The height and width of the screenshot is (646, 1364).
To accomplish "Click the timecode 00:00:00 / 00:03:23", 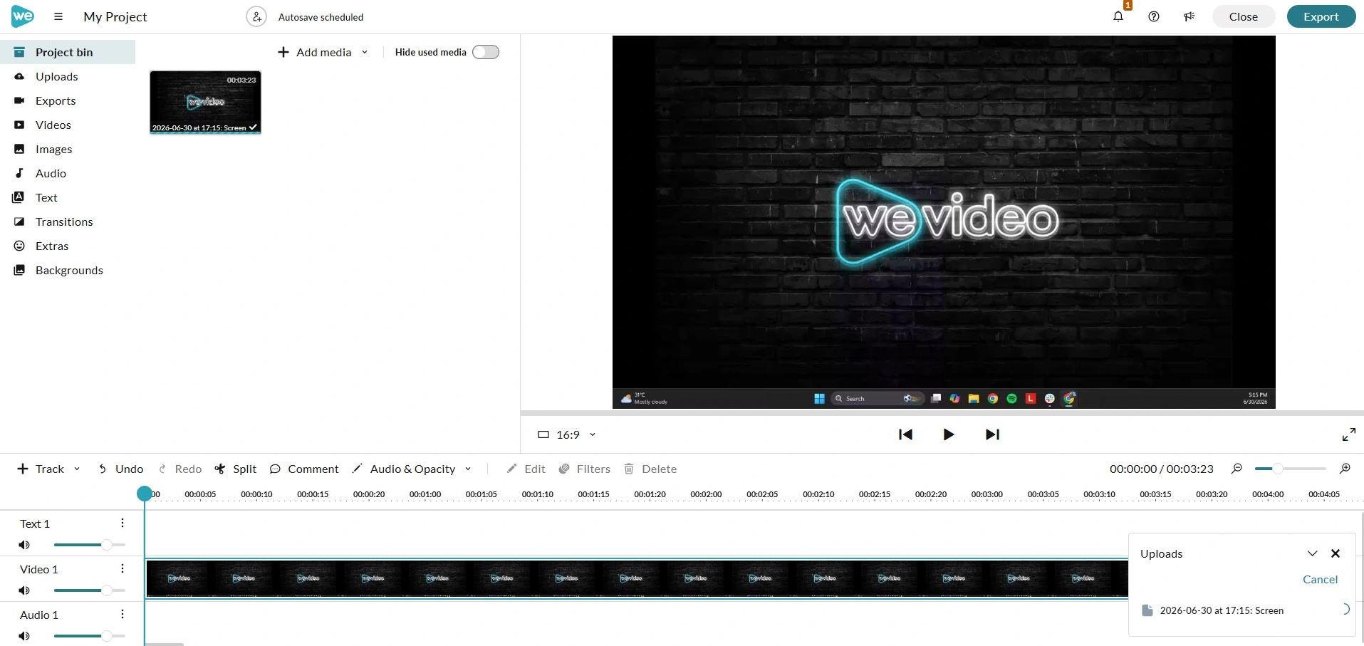I will click(x=1161, y=469).
